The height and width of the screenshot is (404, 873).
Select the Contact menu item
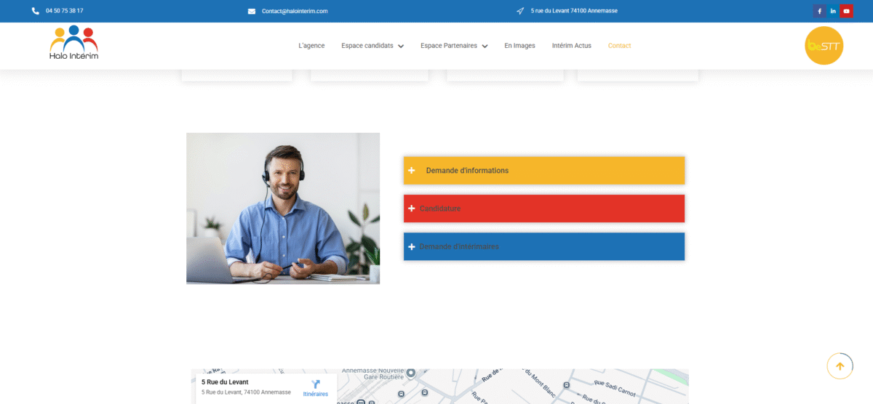619,45
